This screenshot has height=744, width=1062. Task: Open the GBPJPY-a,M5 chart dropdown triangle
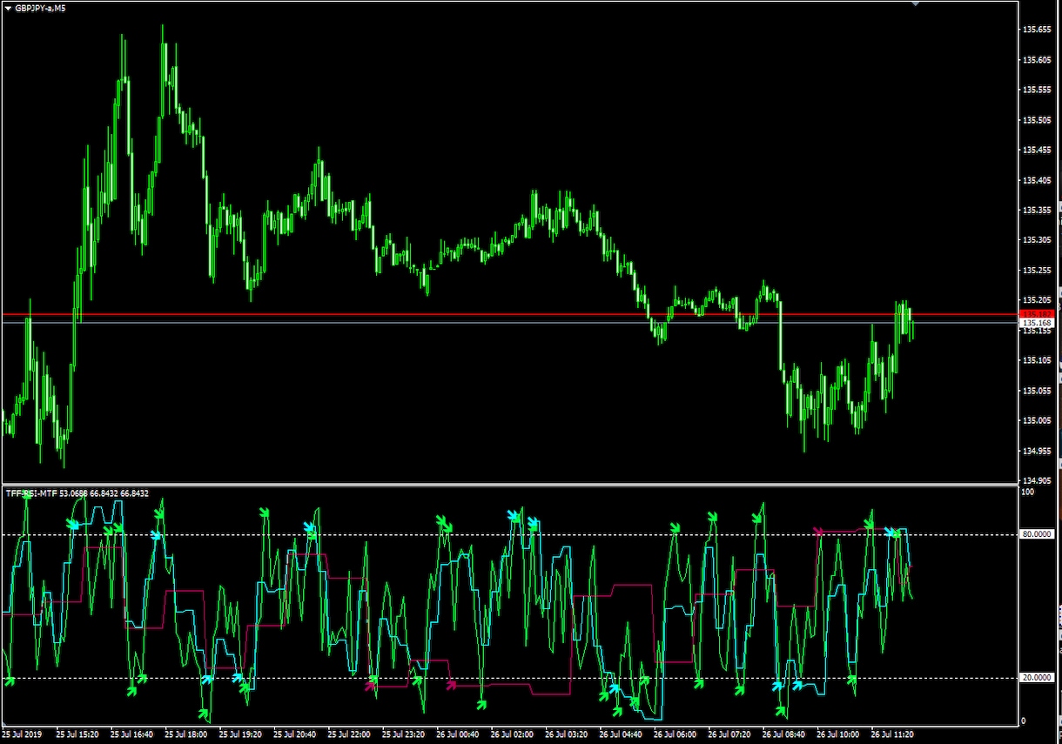pyautogui.click(x=8, y=7)
